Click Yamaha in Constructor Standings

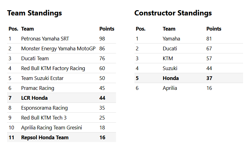[171, 39]
